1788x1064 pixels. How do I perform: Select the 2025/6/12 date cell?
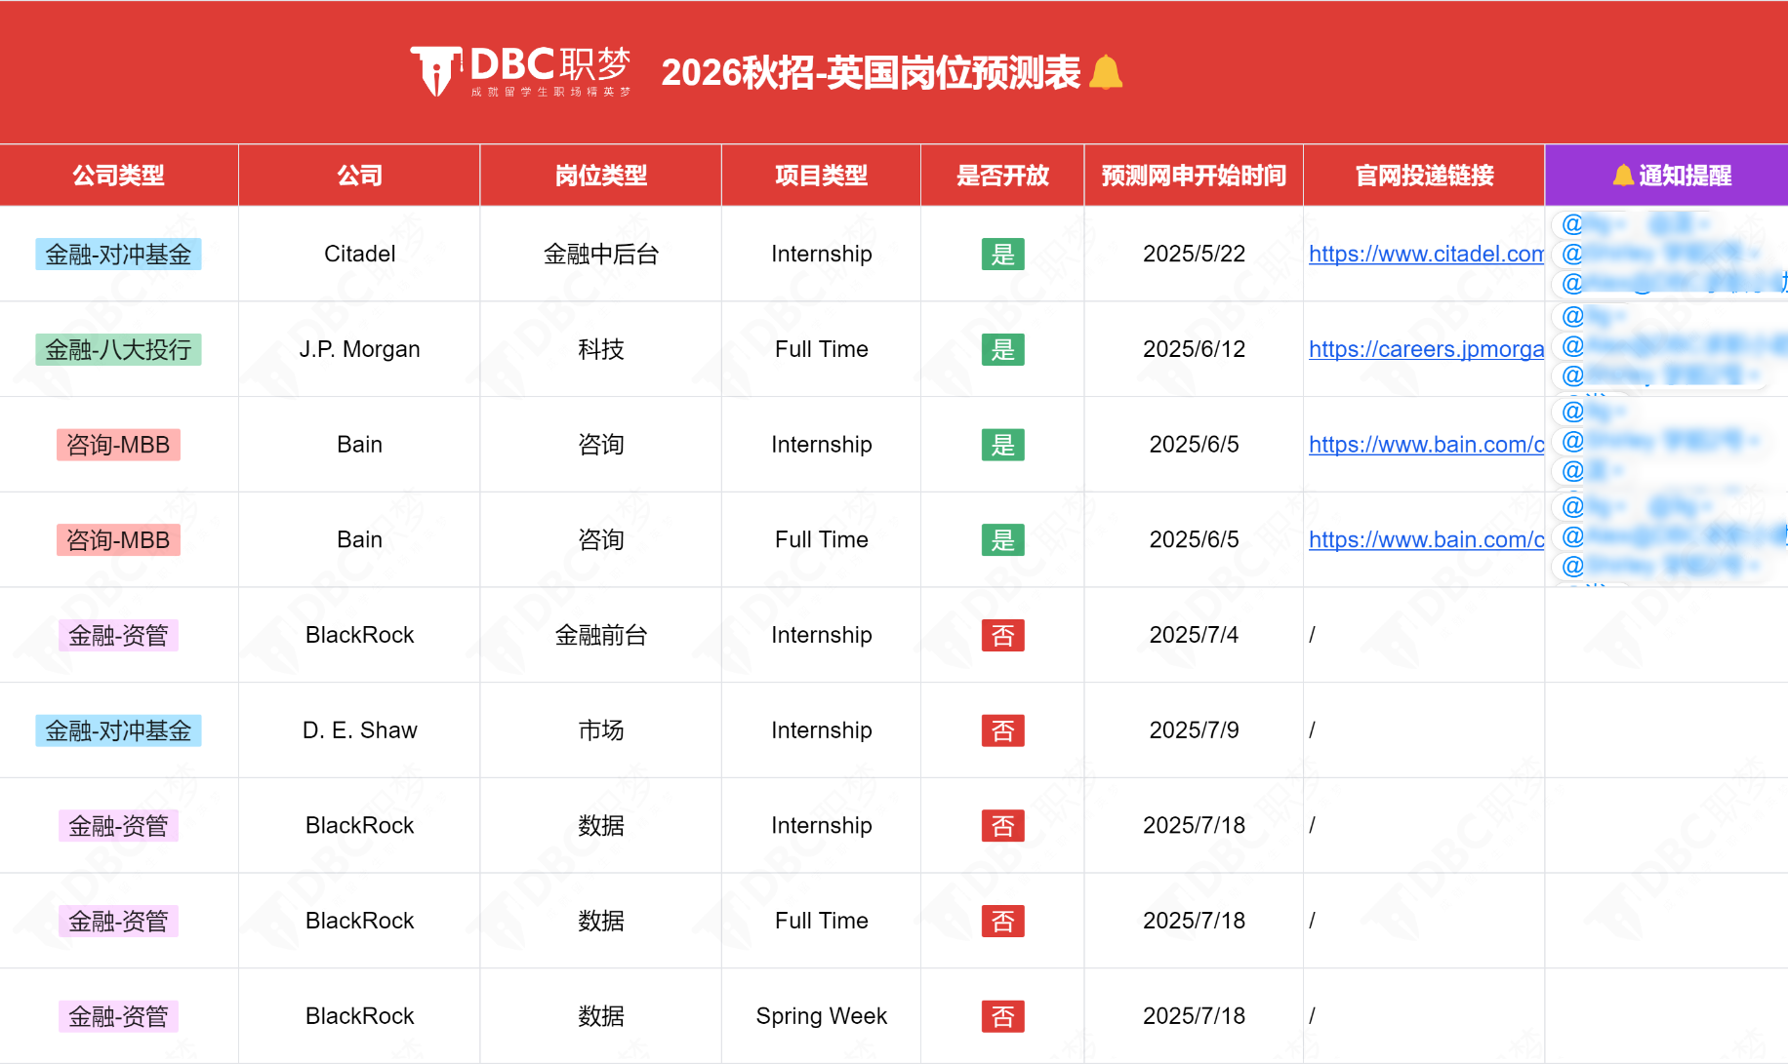click(1194, 349)
